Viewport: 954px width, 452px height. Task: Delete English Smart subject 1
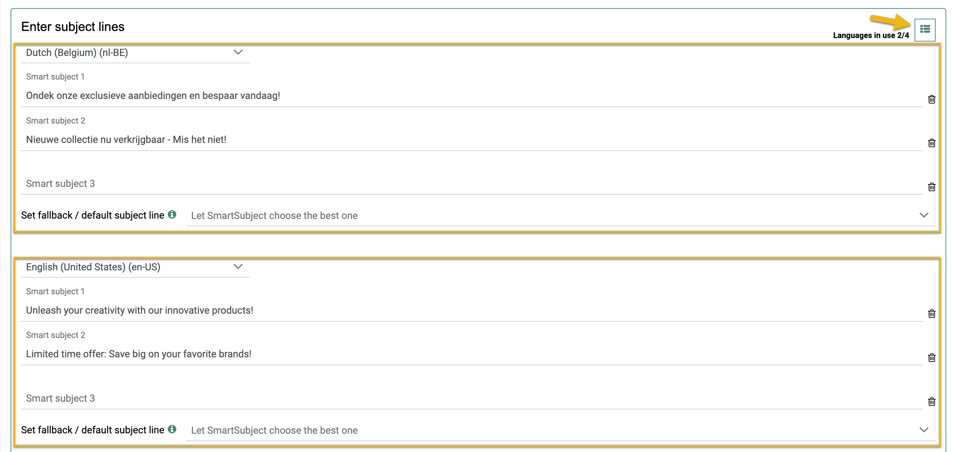(931, 314)
